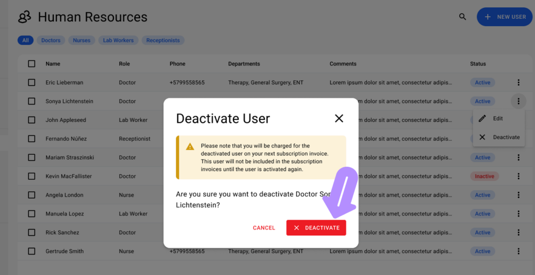535x275 pixels.
Task: Click the warning triangle icon
Action: pos(190,147)
